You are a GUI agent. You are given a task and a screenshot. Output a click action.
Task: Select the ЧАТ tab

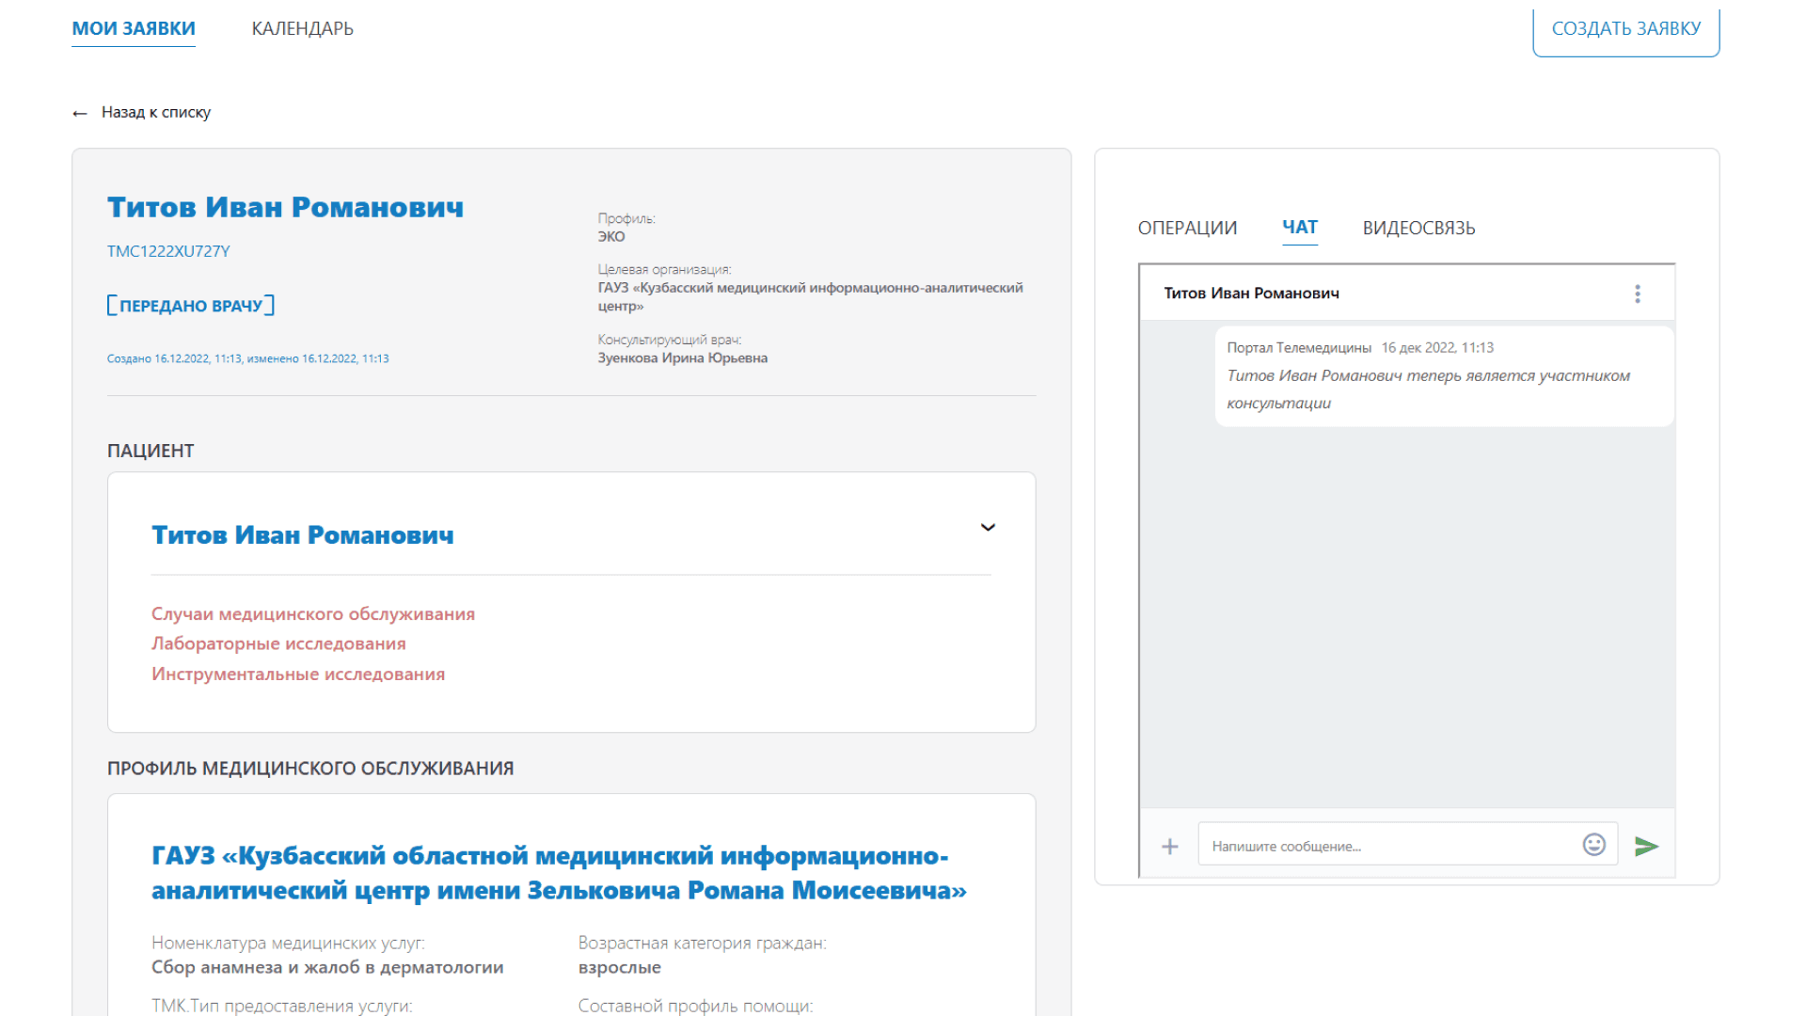pos(1300,228)
